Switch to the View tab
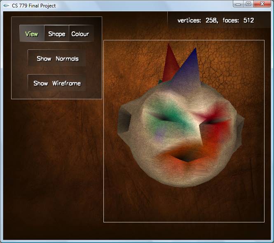 pos(32,34)
